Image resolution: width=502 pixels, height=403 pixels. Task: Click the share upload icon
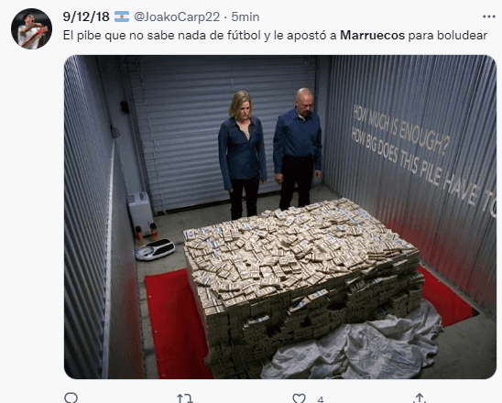[419, 398]
